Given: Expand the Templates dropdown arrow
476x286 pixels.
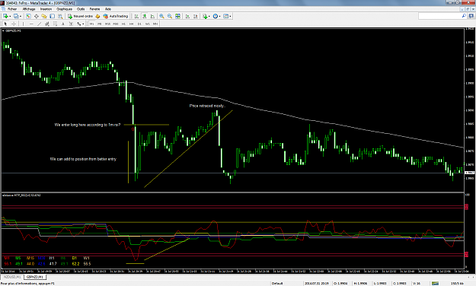Looking at the screenshot, I should click(x=231, y=16).
